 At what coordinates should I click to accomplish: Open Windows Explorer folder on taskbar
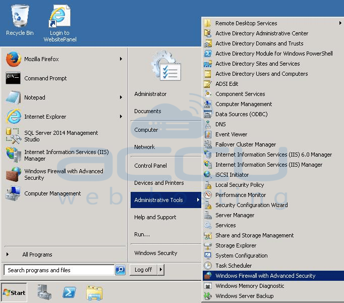(x=94, y=293)
